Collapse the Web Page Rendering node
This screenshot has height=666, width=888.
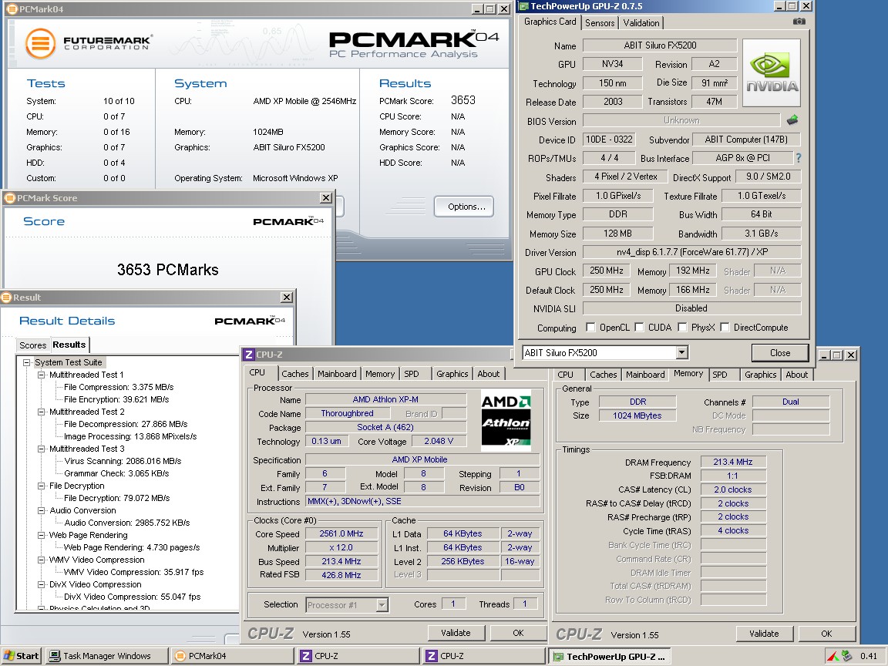point(41,535)
